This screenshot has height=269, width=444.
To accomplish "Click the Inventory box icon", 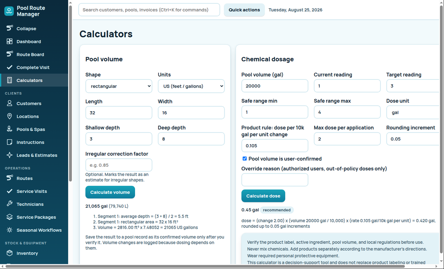I will 10,253.
